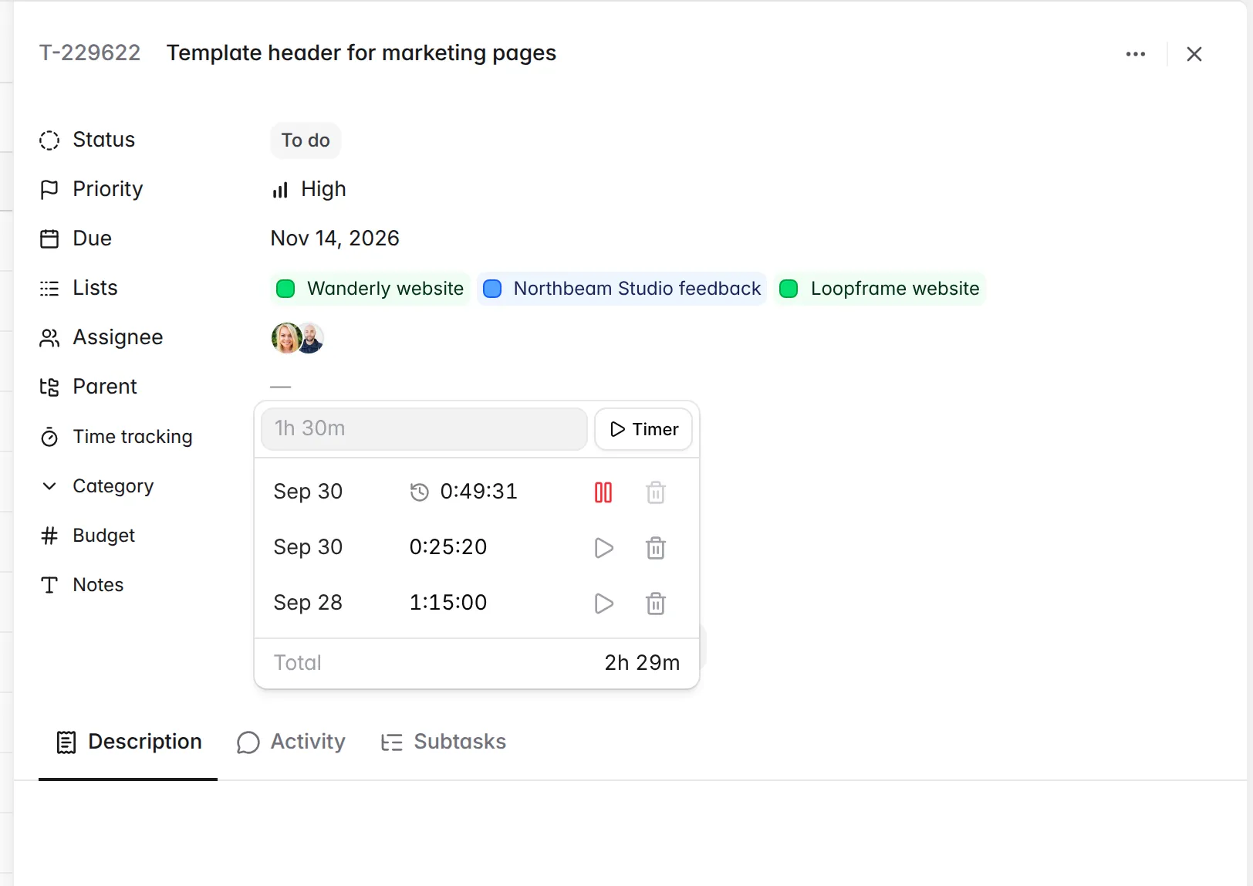Click the Time tracking stopwatch icon
Viewport: 1253px width, 886px height.
[x=49, y=437]
